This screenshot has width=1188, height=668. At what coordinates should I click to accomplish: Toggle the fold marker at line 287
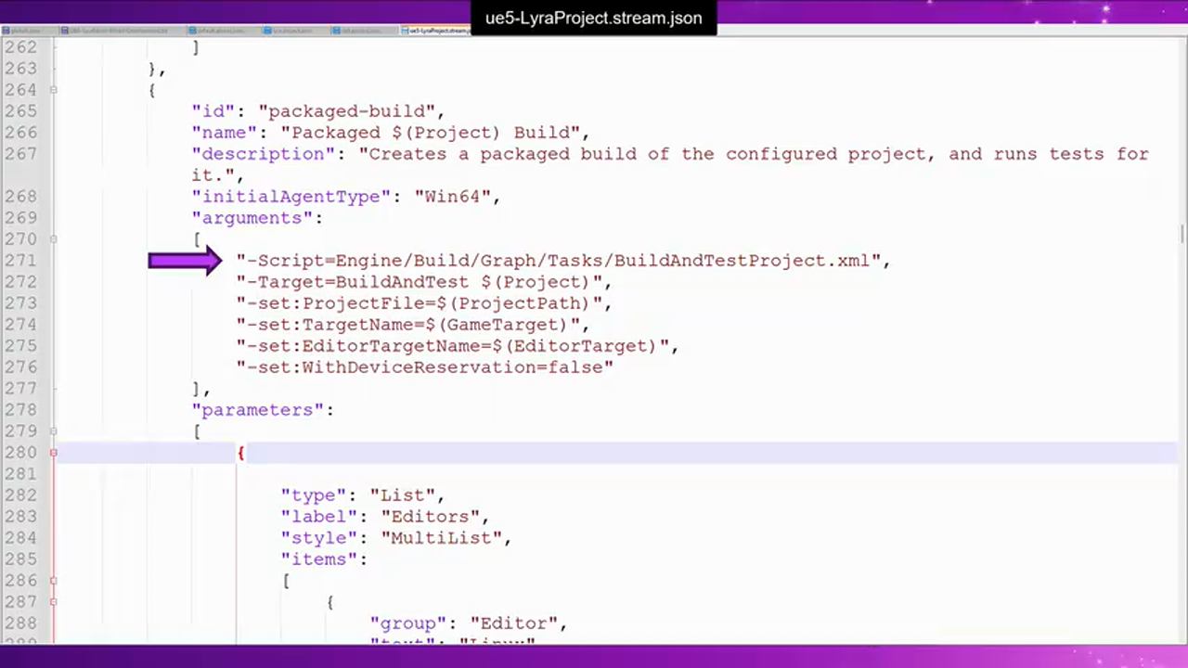pyautogui.click(x=53, y=602)
